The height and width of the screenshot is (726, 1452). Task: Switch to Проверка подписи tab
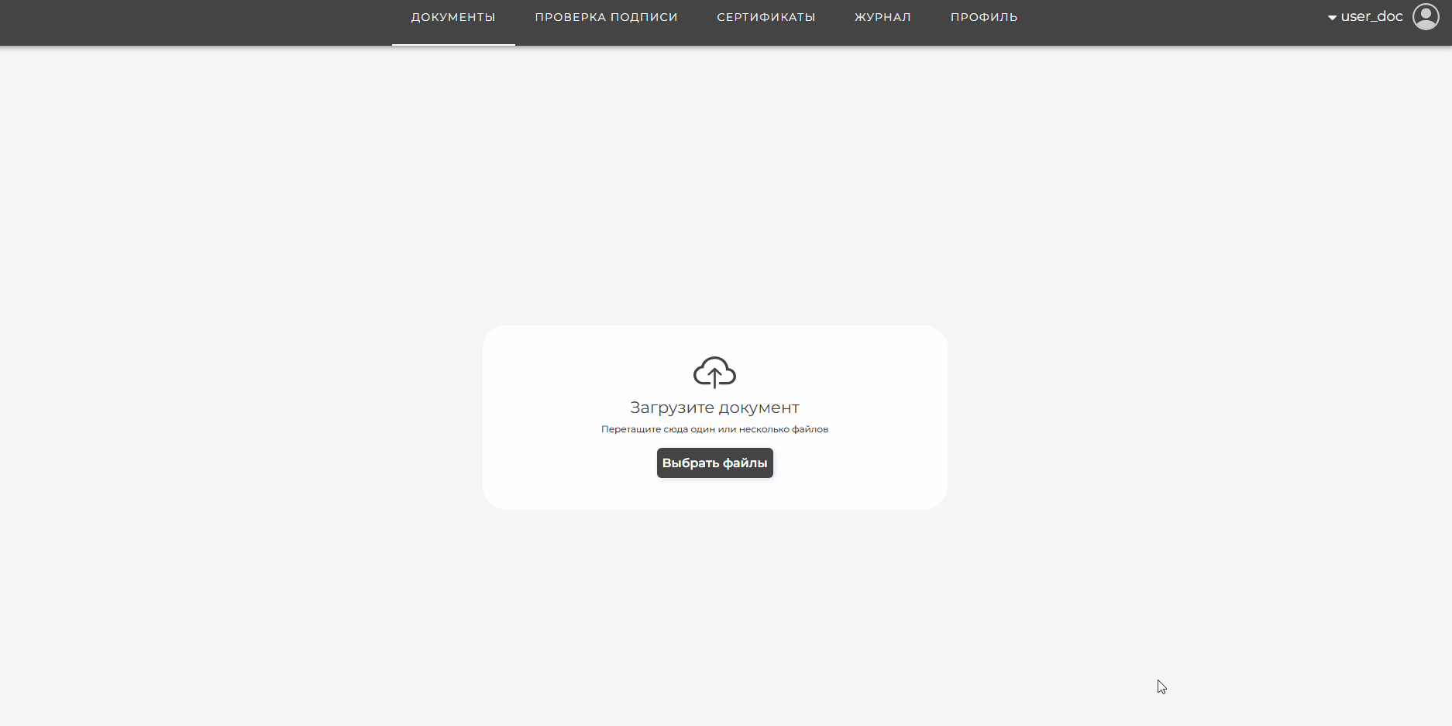(606, 17)
